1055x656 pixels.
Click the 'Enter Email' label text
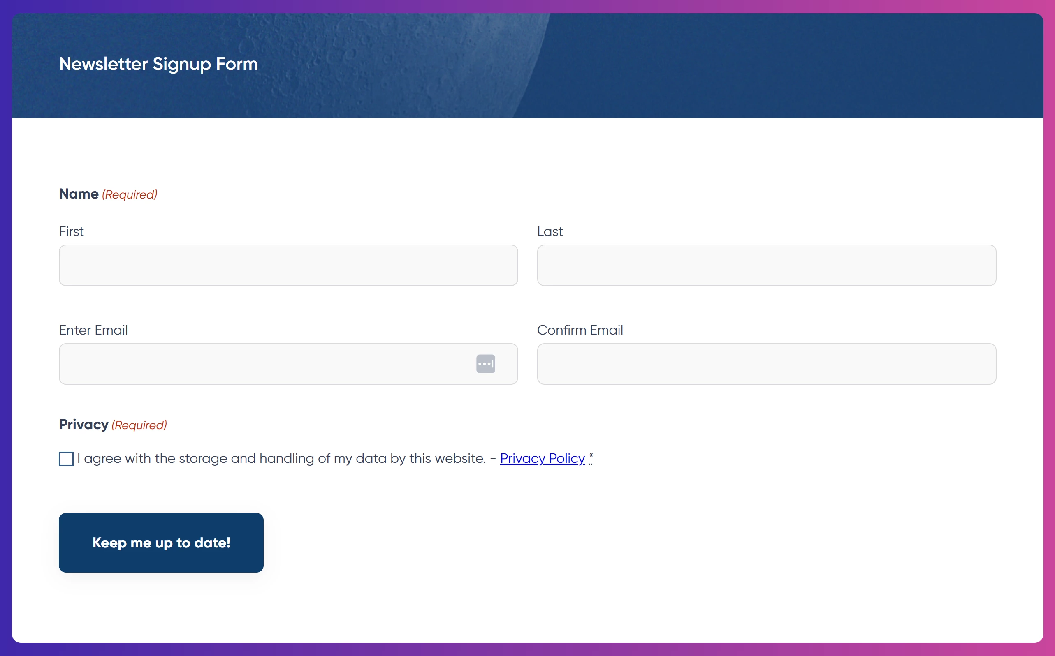click(93, 330)
